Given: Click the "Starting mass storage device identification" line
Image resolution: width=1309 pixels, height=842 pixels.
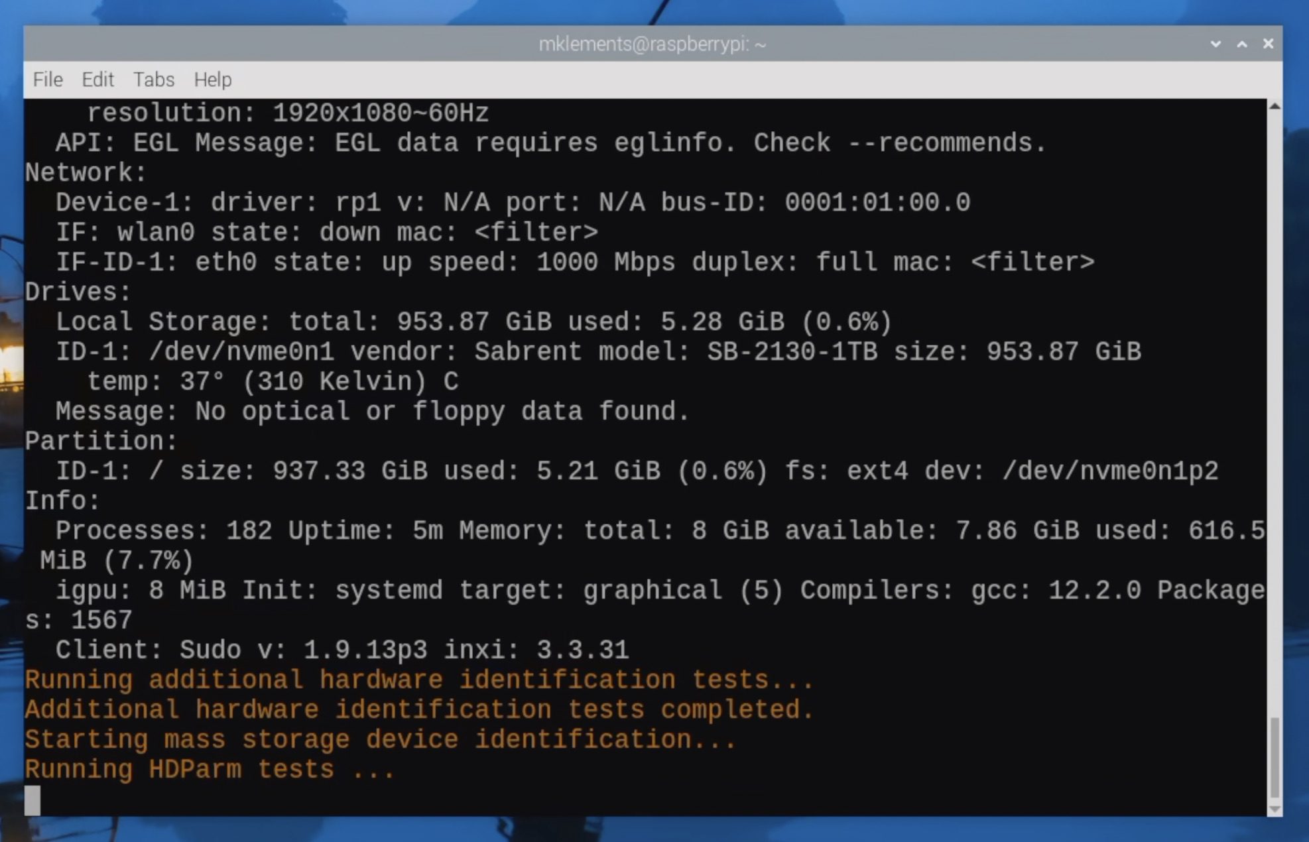Looking at the screenshot, I should coord(380,740).
